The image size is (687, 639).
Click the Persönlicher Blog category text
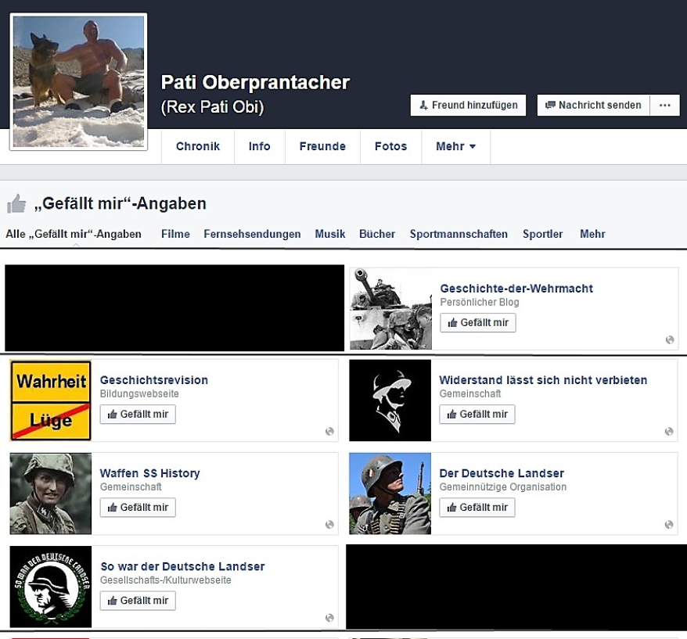[x=480, y=302]
